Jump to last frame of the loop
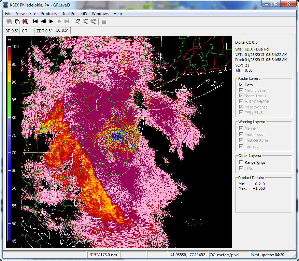 [67, 21]
